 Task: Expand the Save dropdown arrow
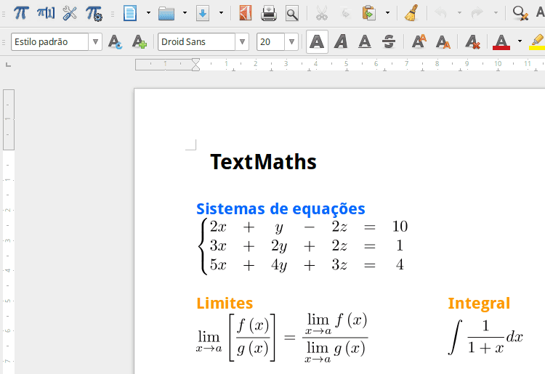(221, 13)
